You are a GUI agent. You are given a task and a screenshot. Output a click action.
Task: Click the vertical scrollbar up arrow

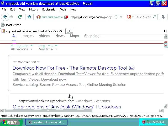click(166, 36)
